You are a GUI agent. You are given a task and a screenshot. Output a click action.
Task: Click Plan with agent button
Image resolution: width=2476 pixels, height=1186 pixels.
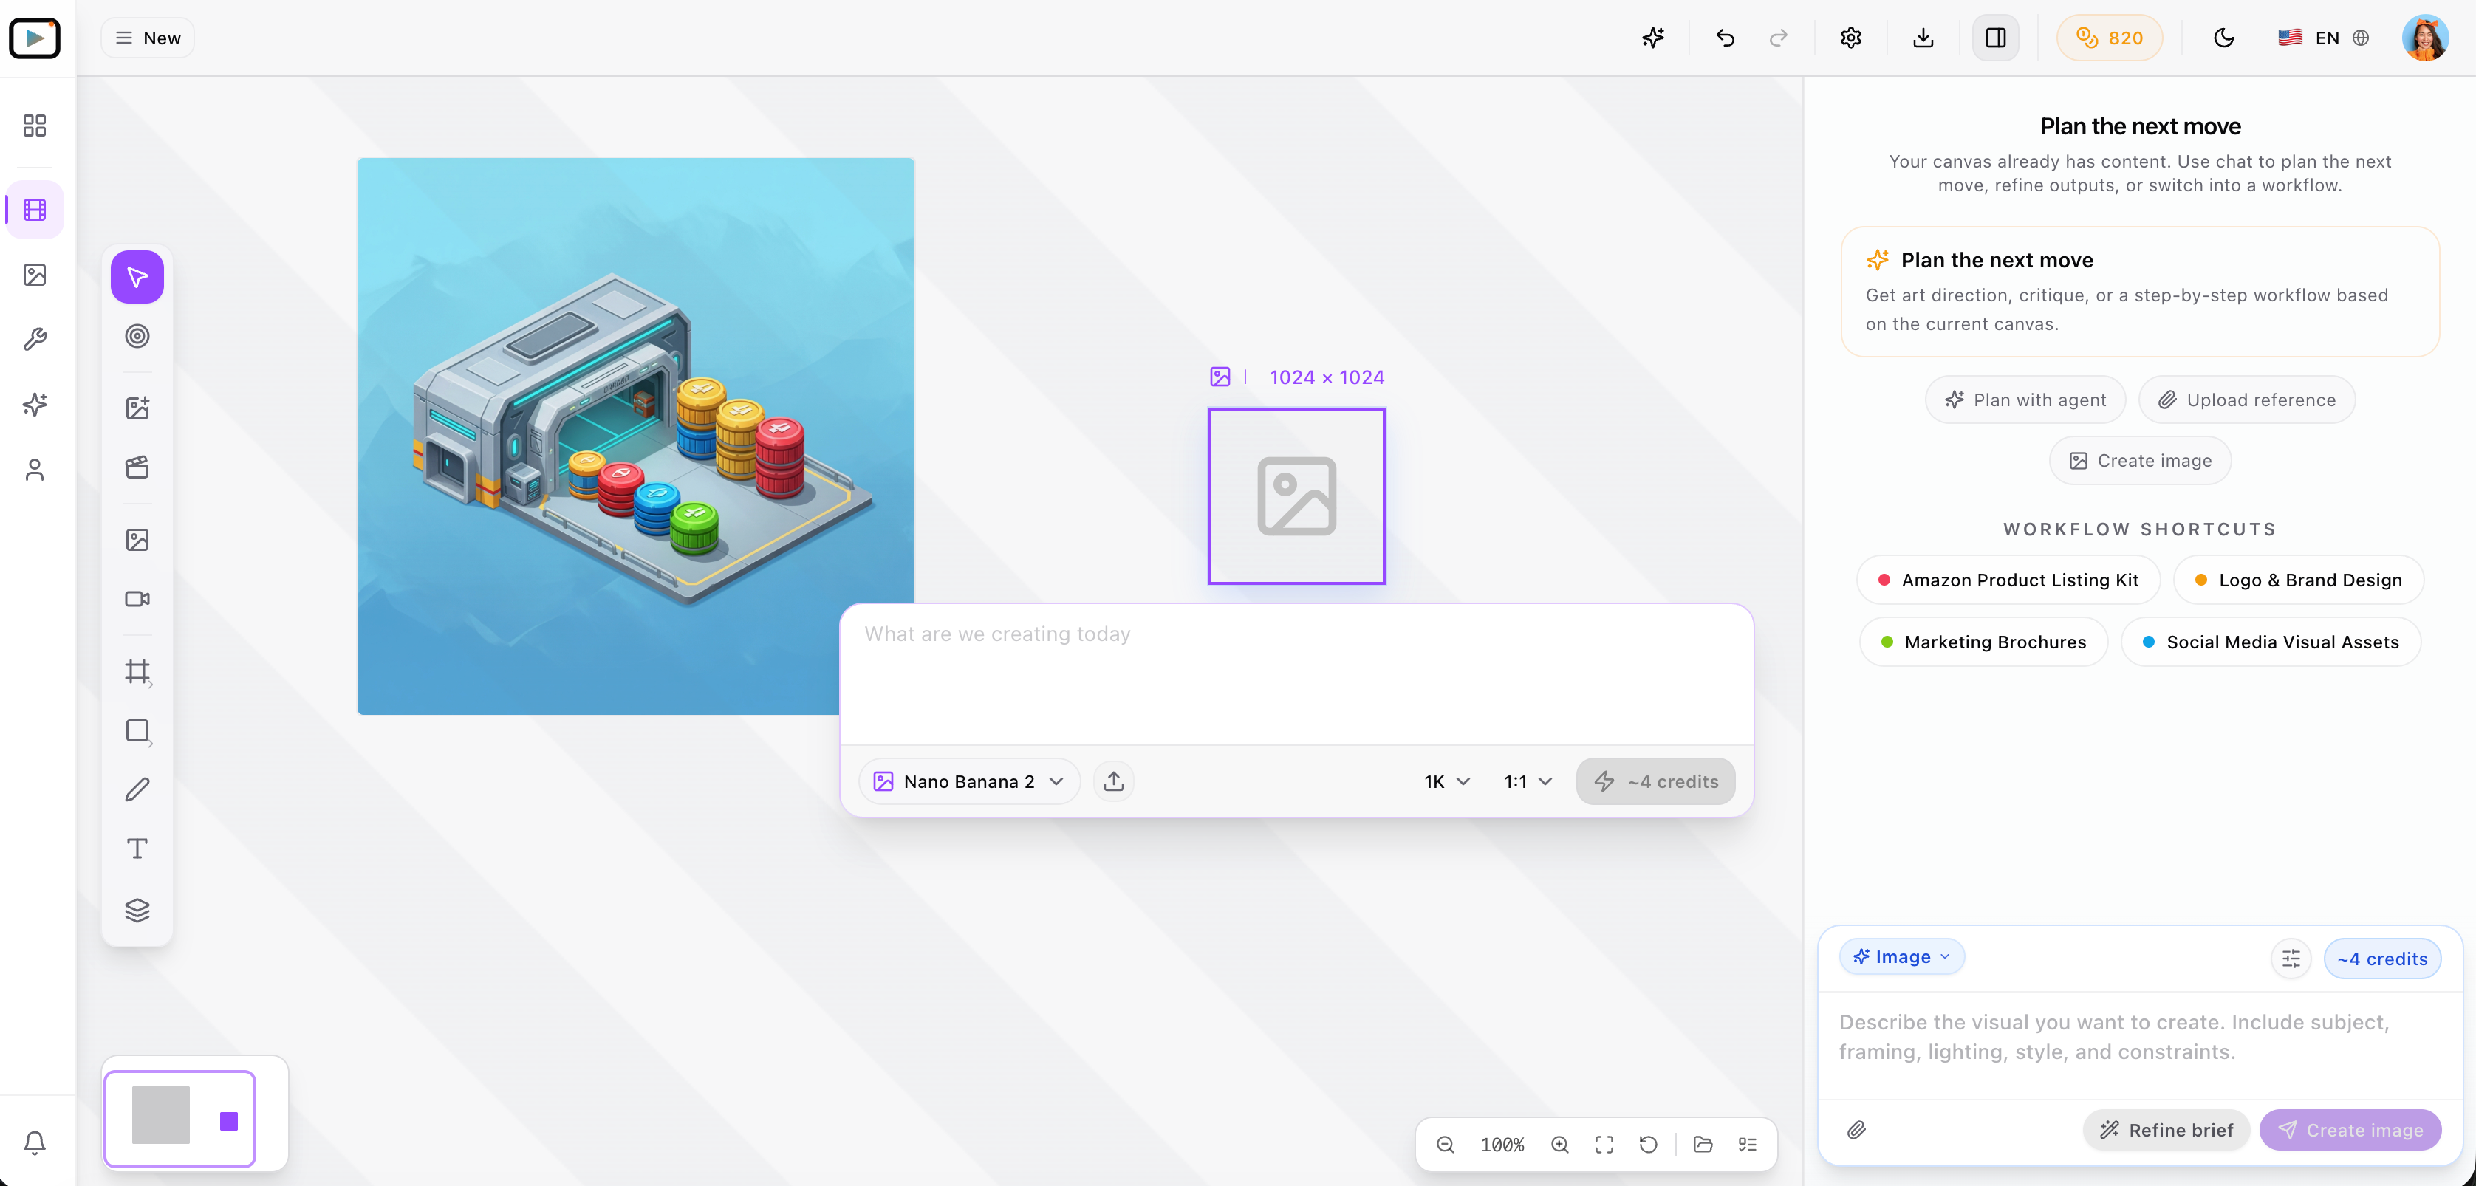pos(2025,400)
